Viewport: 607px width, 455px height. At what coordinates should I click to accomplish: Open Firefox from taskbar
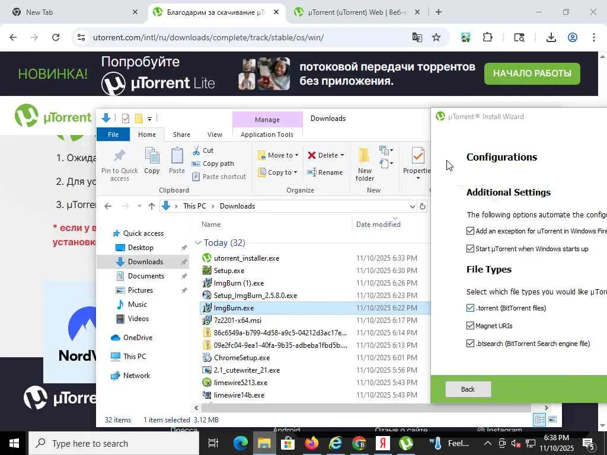tap(312, 443)
